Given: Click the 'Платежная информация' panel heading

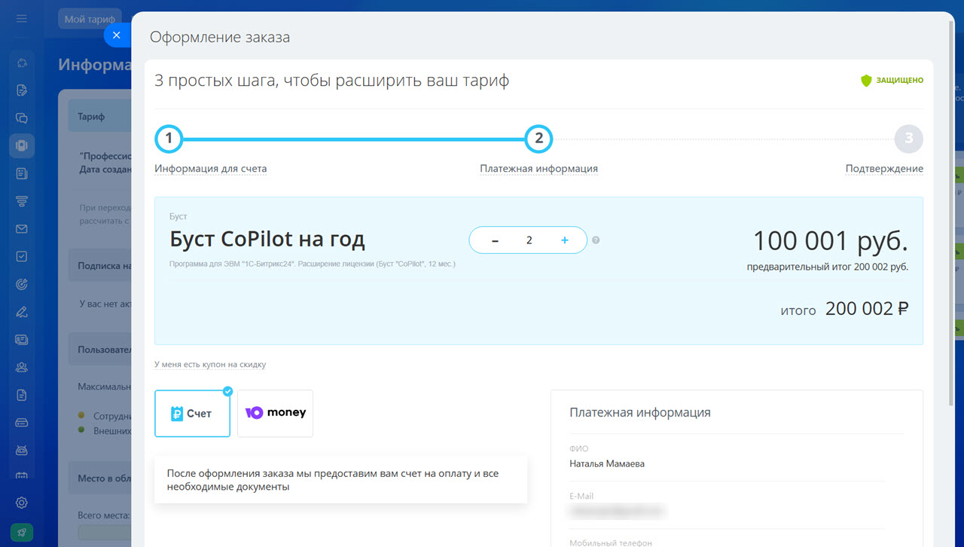Looking at the screenshot, I should coord(640,413).
